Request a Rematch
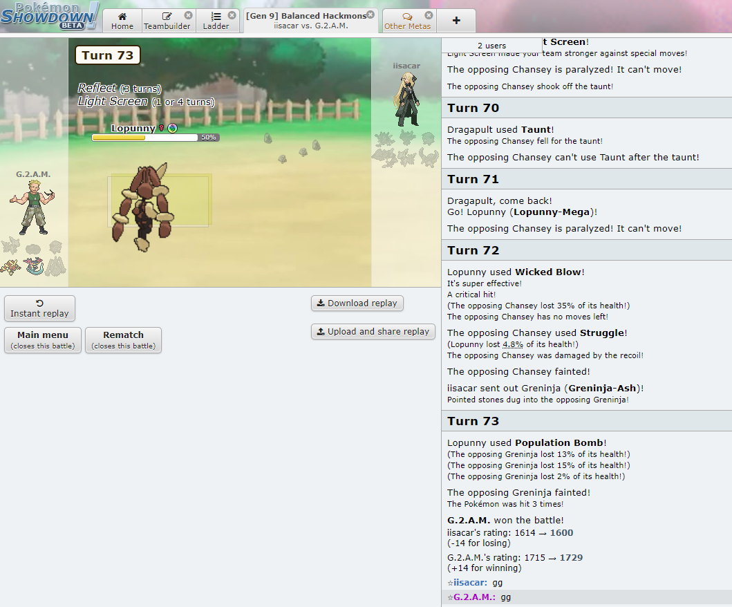This screenshot has width=732, height=607. (x=123, y=340)
